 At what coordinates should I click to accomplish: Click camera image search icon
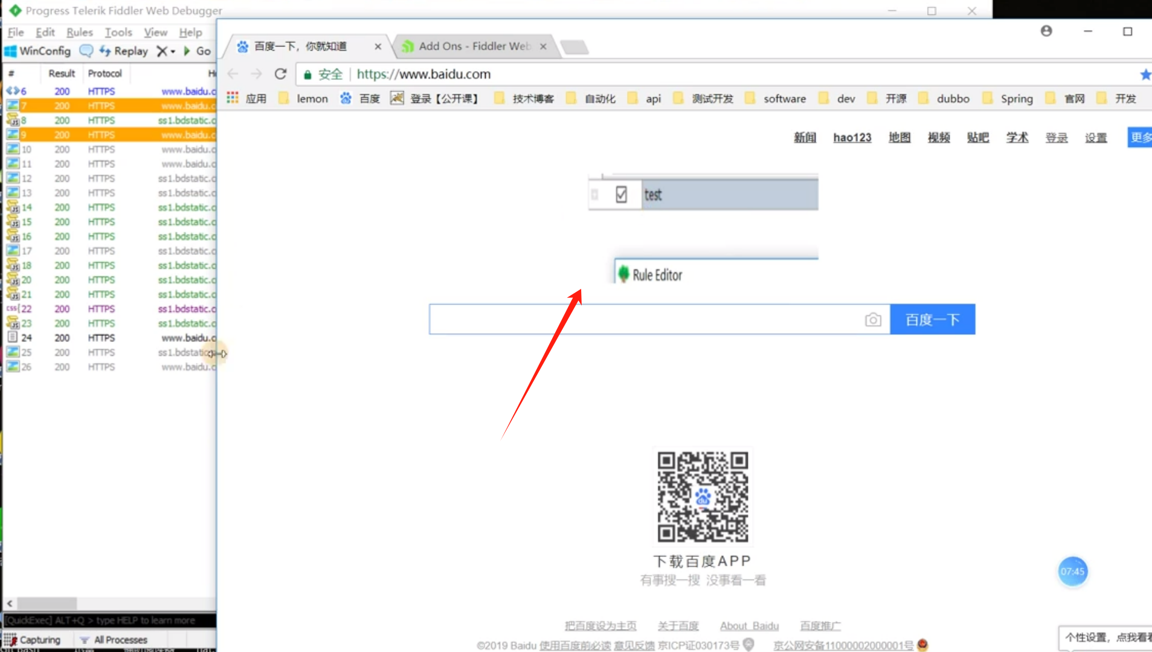click(873, 320)
